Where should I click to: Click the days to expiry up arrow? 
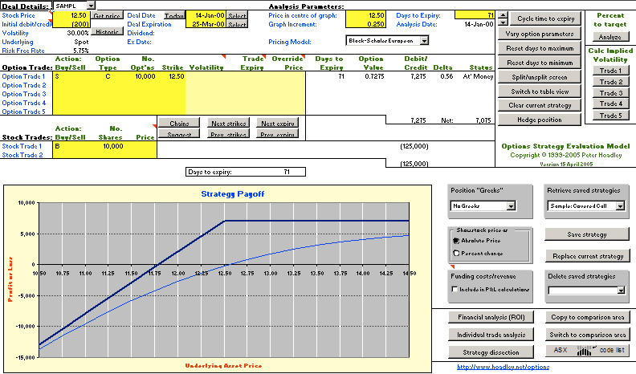click(503, 15)
